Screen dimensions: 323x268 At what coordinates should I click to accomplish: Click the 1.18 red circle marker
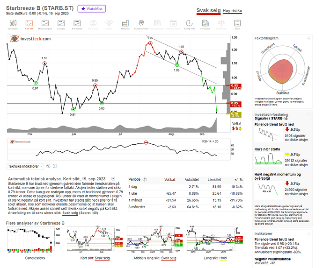181,52
